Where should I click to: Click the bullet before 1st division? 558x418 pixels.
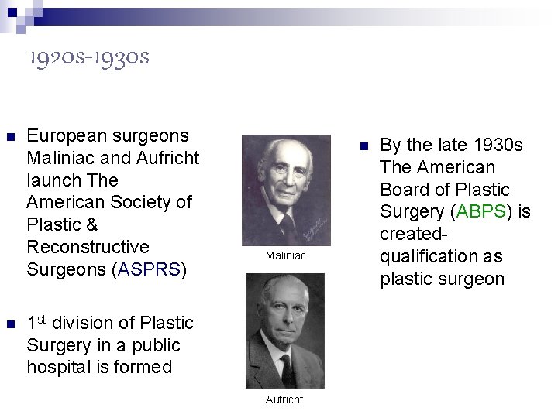click(11, 324)
